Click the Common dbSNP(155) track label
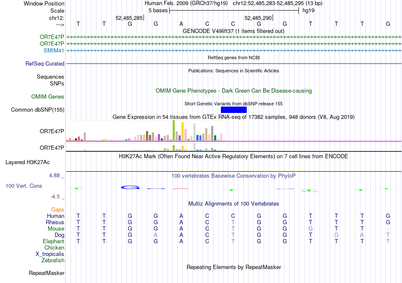The width and height of the screenshot is (402, 283). (38, 110)
